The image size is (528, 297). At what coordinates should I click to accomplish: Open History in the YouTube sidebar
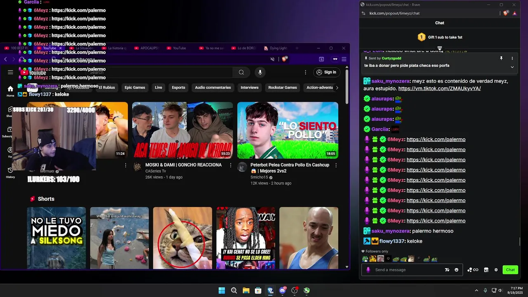[10, 173]
